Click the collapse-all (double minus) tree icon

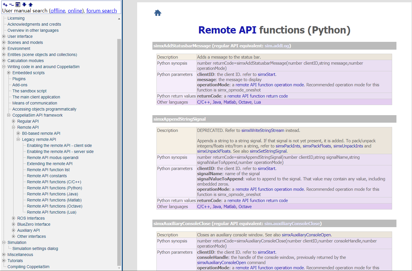pyautogui.click(x=11, y=5)
